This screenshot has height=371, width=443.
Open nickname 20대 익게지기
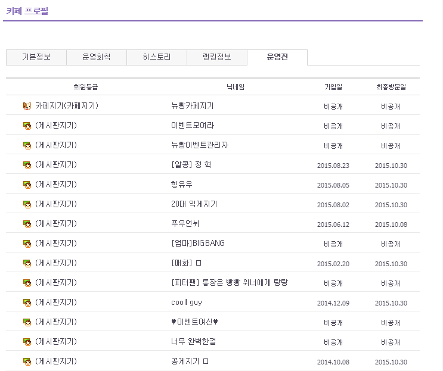coord(194,204)
